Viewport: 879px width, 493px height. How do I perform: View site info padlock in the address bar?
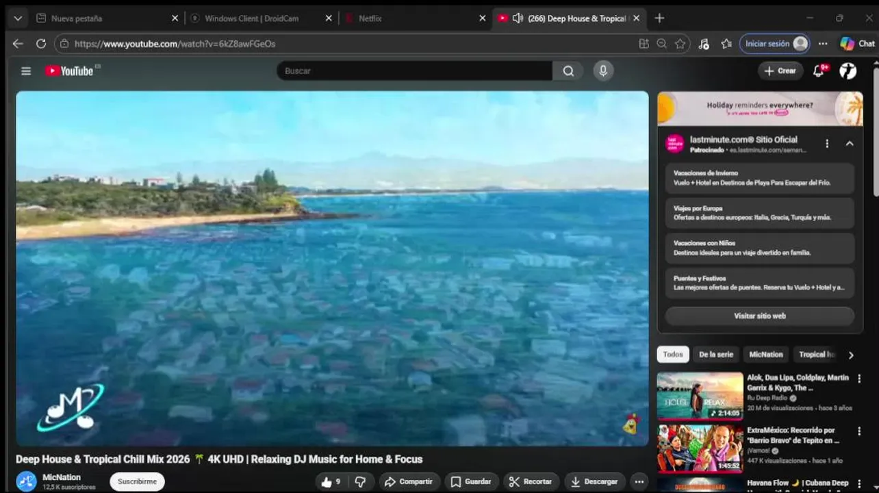click(64, 44)
